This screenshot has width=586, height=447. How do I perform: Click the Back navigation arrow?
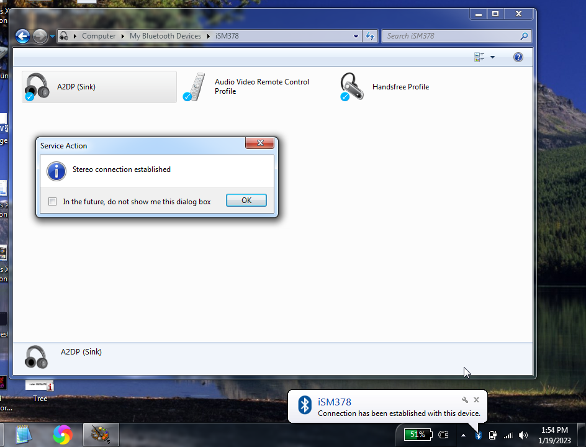pyautogui.click(x=23, y=36)
